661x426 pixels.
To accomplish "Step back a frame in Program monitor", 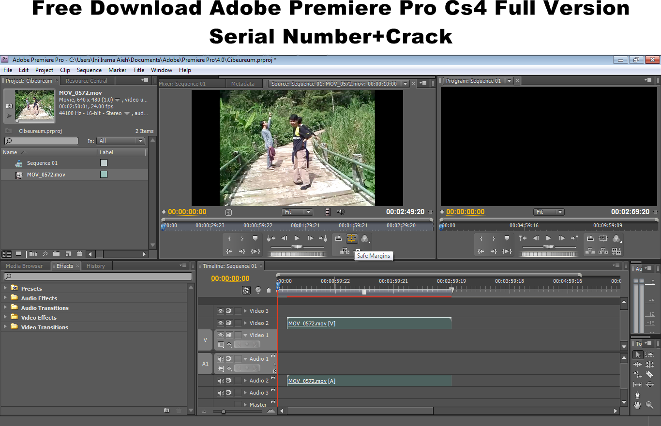I will point(536,238).
